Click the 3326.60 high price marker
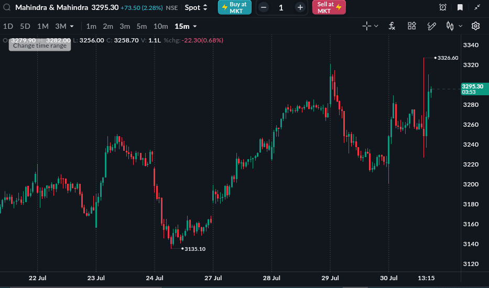 448,58
